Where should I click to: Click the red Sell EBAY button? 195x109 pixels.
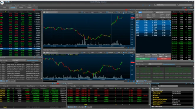point(164,59)
